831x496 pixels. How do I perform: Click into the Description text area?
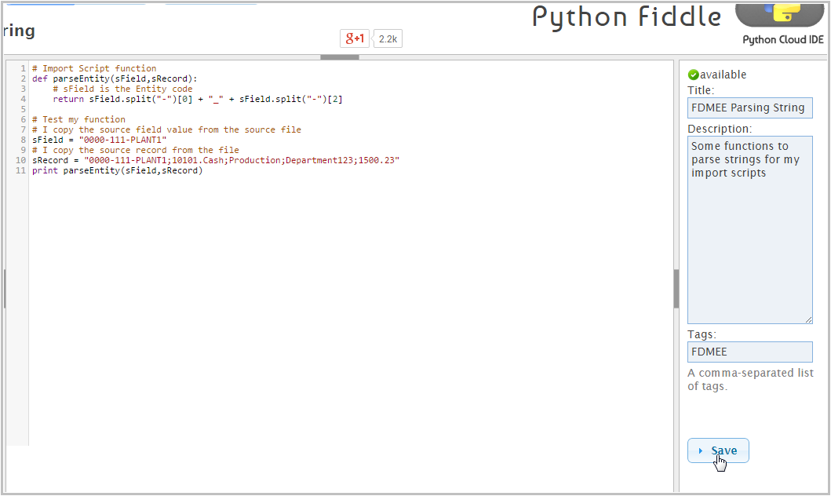(750, 230)
